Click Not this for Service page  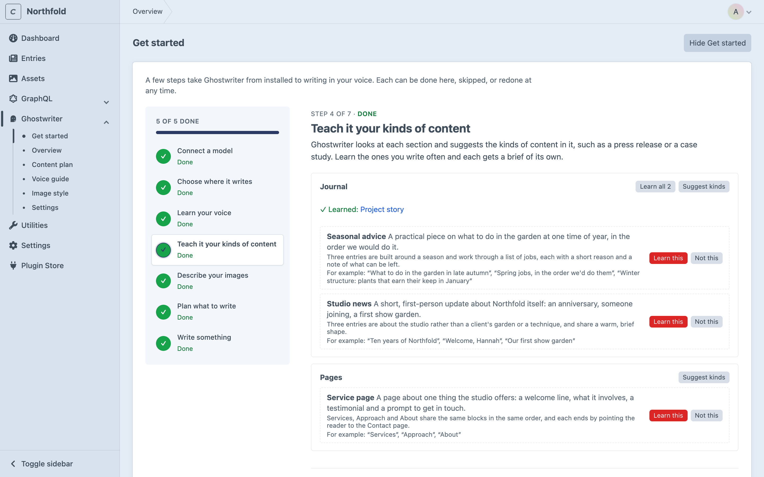pyautogui.click(x=706, y=416)
